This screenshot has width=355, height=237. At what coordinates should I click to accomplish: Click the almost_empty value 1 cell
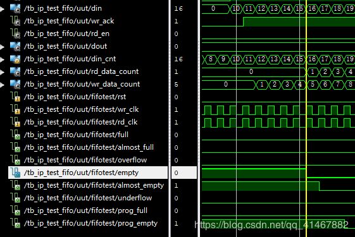[176, 186]
